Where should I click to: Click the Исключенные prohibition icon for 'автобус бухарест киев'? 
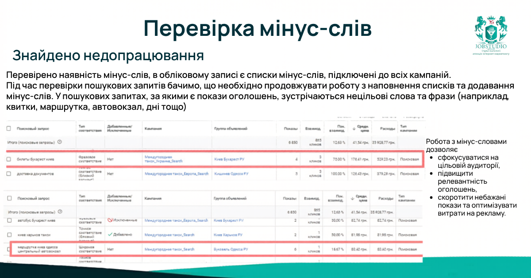[111, 220]
